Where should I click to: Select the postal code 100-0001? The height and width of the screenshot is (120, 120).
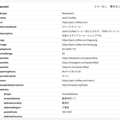point(67,112)
